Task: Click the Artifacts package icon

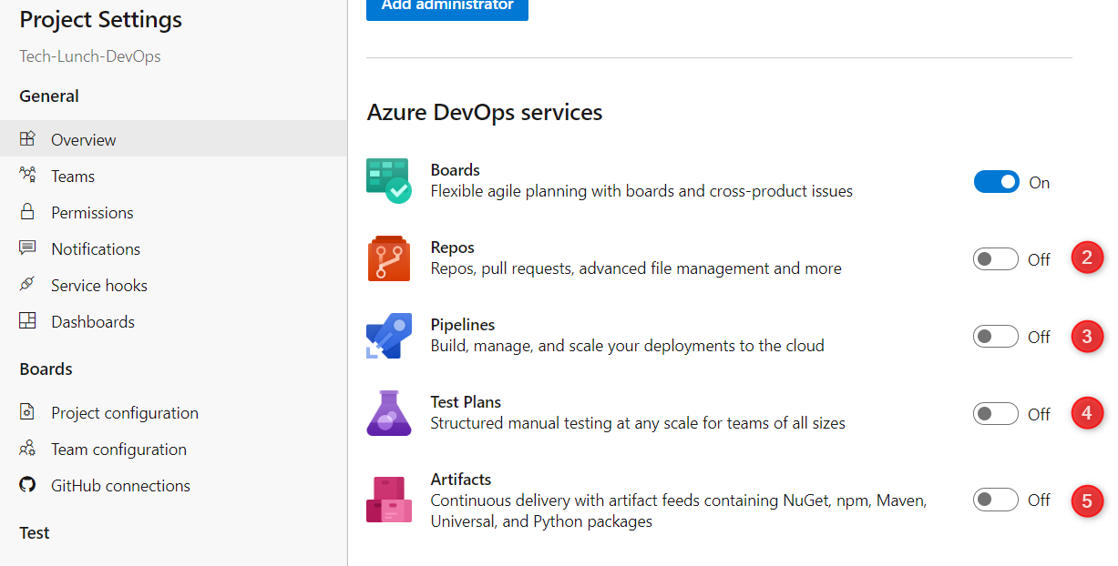Action: (x=389, y=500)
